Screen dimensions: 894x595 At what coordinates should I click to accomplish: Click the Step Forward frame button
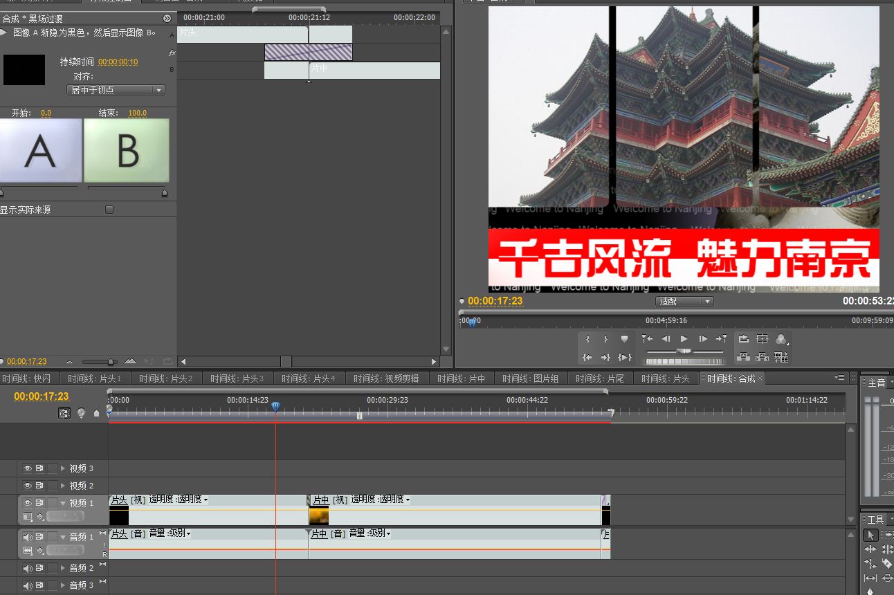pos(702,339)
